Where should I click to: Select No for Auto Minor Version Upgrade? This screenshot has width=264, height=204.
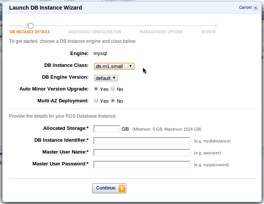[113, 89]
